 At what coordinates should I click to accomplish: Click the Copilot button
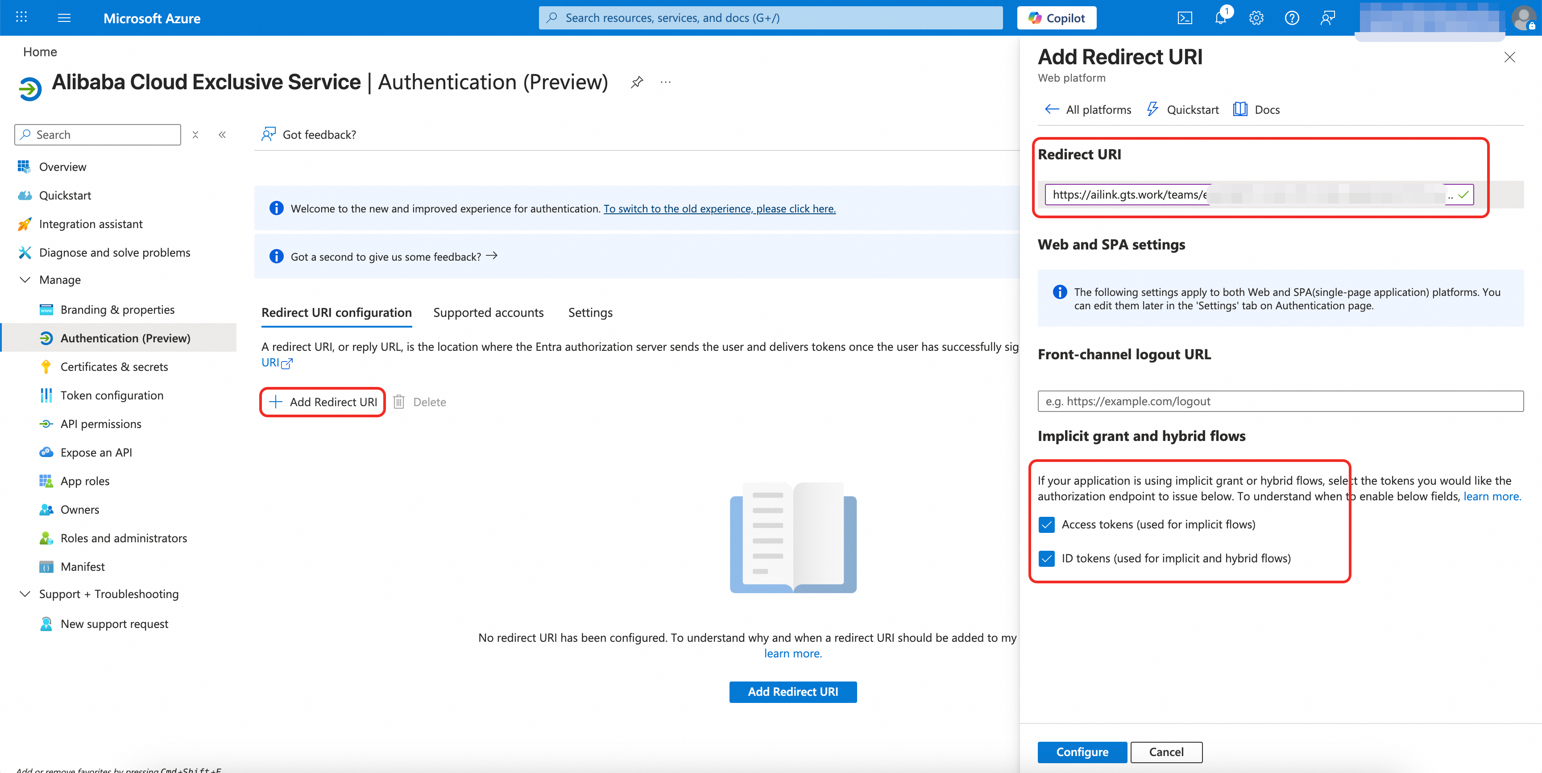[x=1057, y=18]
